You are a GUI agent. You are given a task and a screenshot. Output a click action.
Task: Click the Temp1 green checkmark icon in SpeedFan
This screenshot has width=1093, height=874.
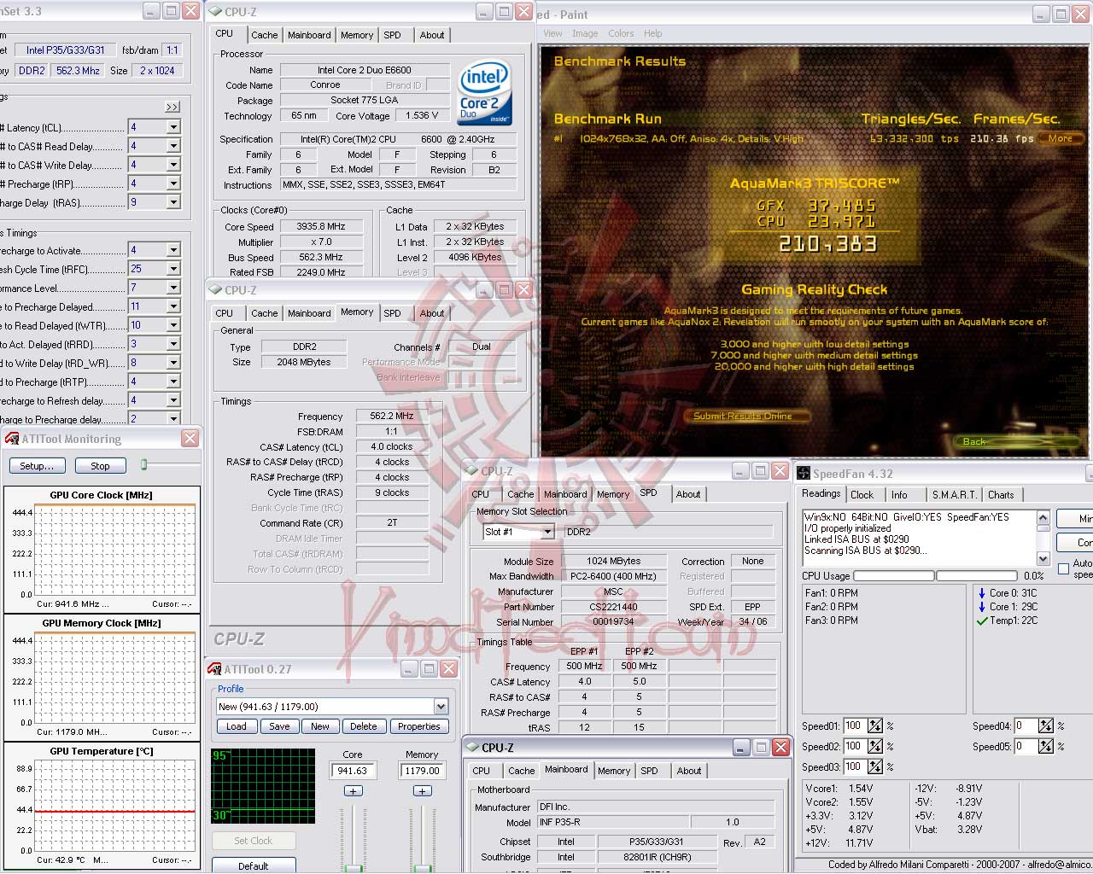[982, 621]
